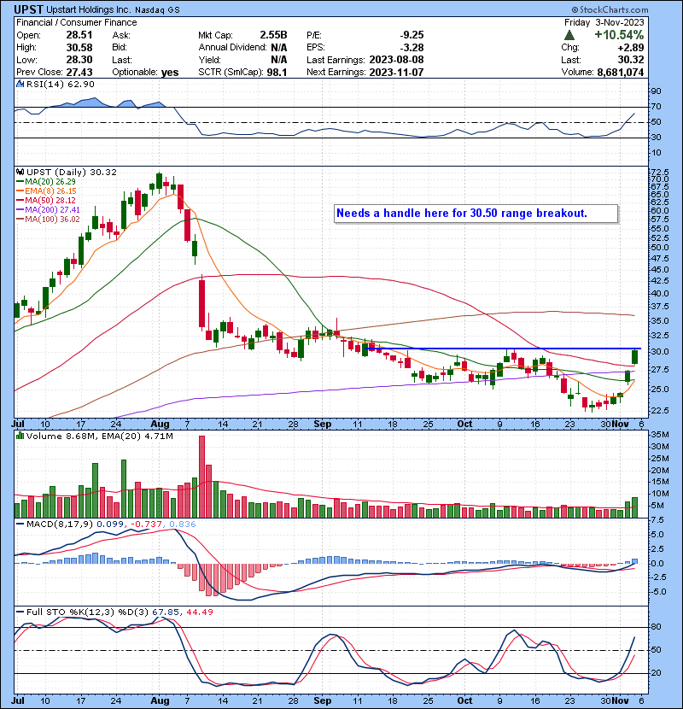Image resolution: width=683 pixels, height=709 pixels.
Task: Click the Optionable yes value
Action: pyautogui.click(x=170, y=73)
